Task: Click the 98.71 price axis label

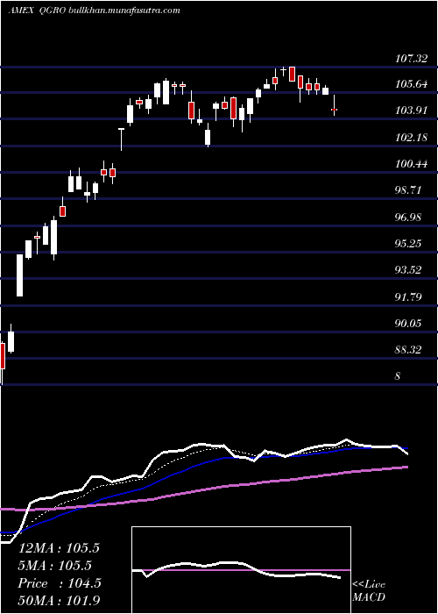Action: coord(409,190)
